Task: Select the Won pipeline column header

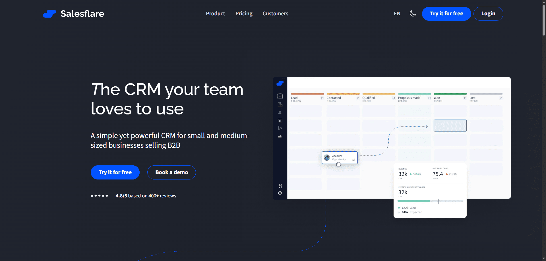Action: coord(450,98)
